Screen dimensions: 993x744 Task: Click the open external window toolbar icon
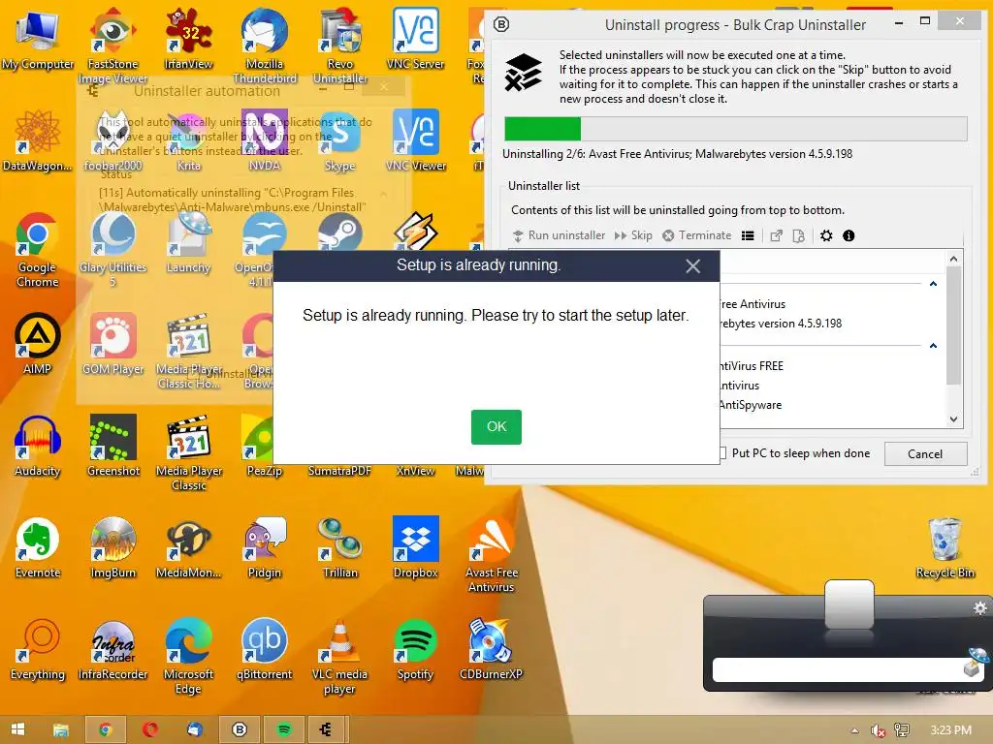tap(776, 236)
